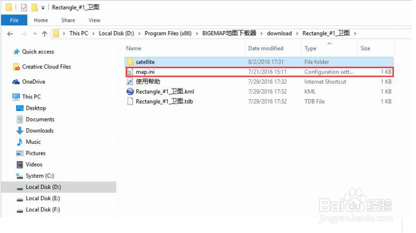The width and height of the screenshot is (416, 233).
Task: Open Local Disk (E:) in sidebar
Action: click(x=43, y=198)
